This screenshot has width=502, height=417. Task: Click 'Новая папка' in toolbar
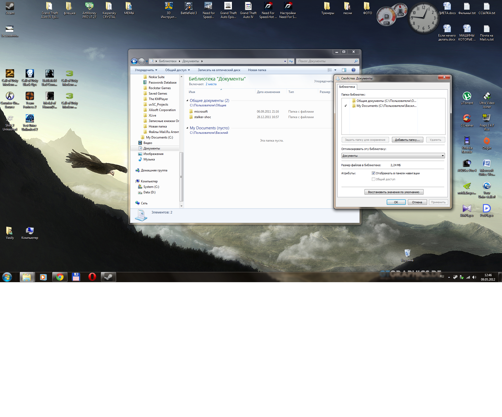click(257, 70)
